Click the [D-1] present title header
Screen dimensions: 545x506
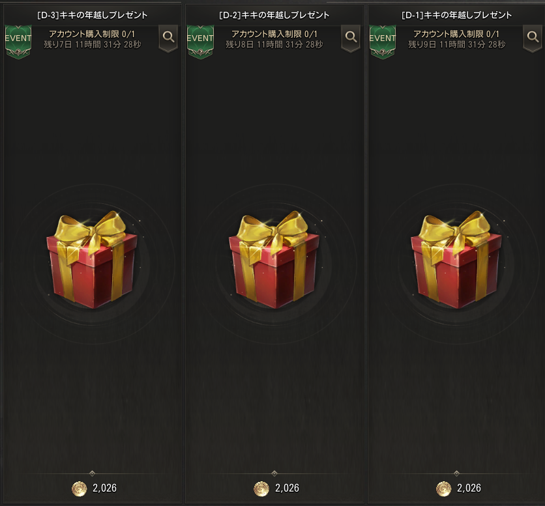456,15
